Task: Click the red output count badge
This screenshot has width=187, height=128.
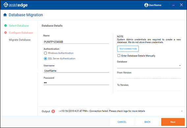Action: (53, 111)
